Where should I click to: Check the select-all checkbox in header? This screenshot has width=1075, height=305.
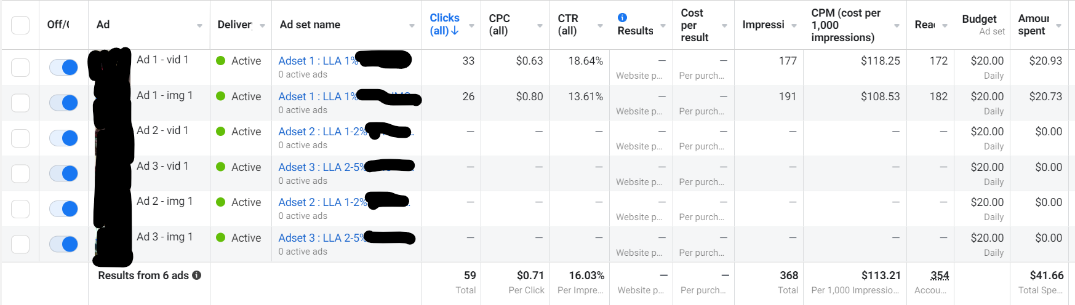pos(20,25)
